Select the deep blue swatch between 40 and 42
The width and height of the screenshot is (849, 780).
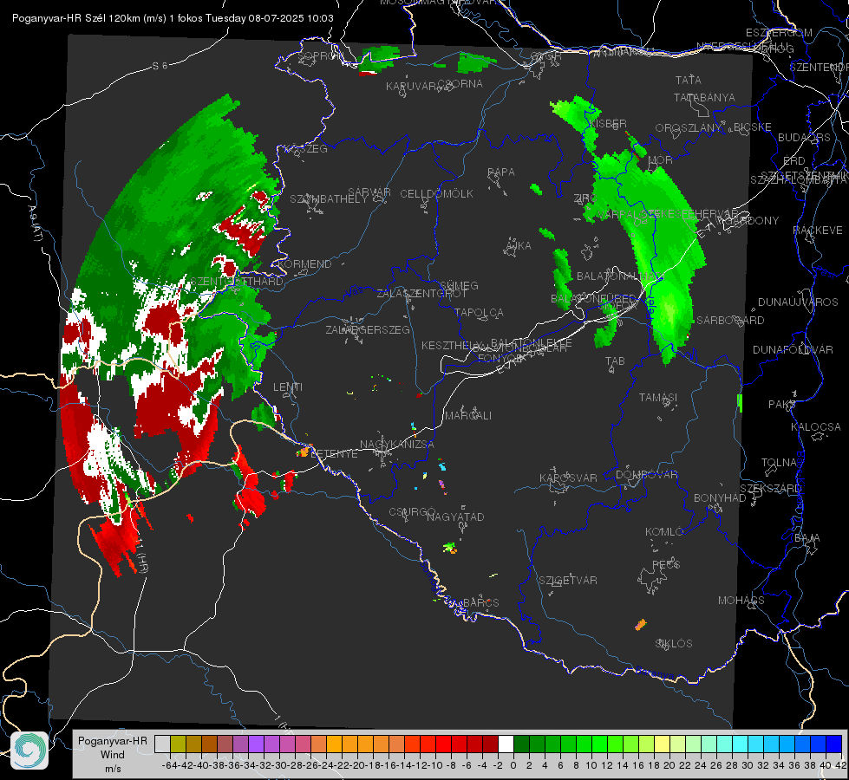point(834,744)
